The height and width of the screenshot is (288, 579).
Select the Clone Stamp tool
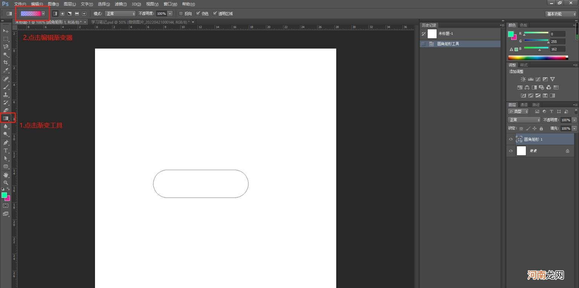click(6, 95)
